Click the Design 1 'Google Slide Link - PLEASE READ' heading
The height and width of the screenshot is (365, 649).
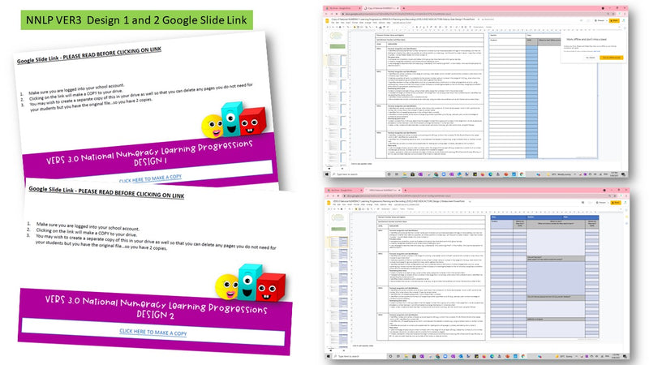89,54
